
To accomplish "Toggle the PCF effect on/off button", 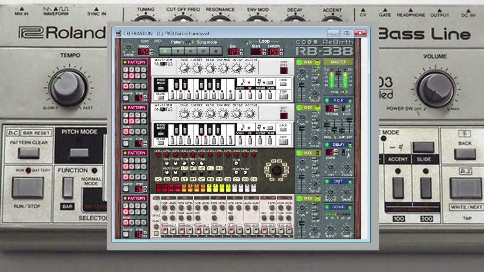I will (327, 100).
